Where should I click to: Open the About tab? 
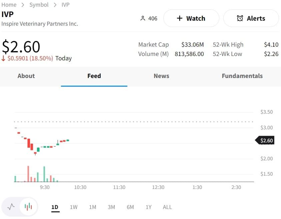click(26, 76)
